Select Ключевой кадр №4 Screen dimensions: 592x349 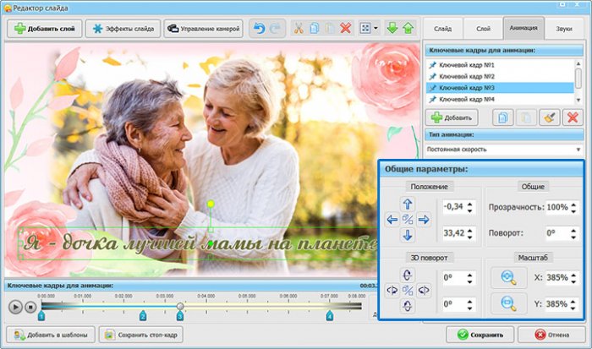(500, 99)
